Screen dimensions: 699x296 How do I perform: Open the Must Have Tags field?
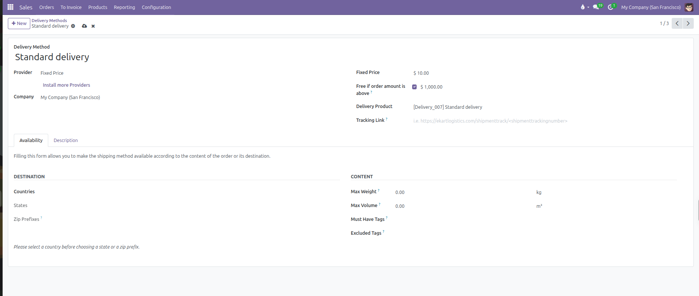tap(535, 219)
